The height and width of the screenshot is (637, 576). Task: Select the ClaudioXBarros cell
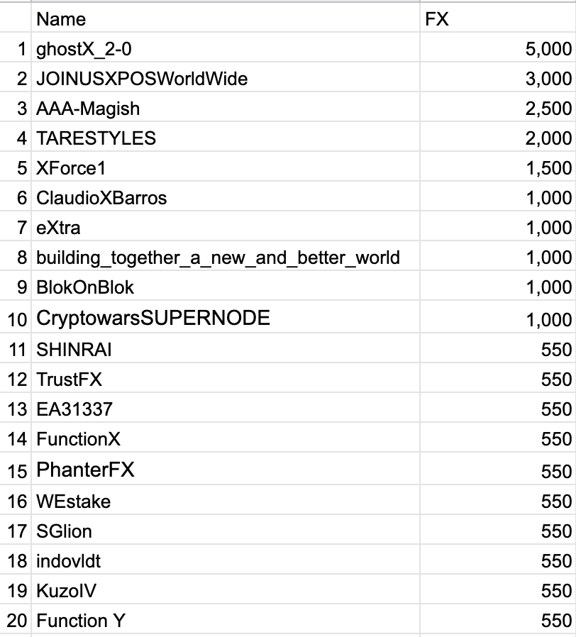pyautogui.click(x=226, y=196)
